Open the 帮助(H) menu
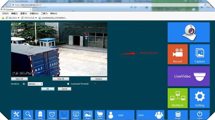Screen dimensions: 215x120 [54, 13]
